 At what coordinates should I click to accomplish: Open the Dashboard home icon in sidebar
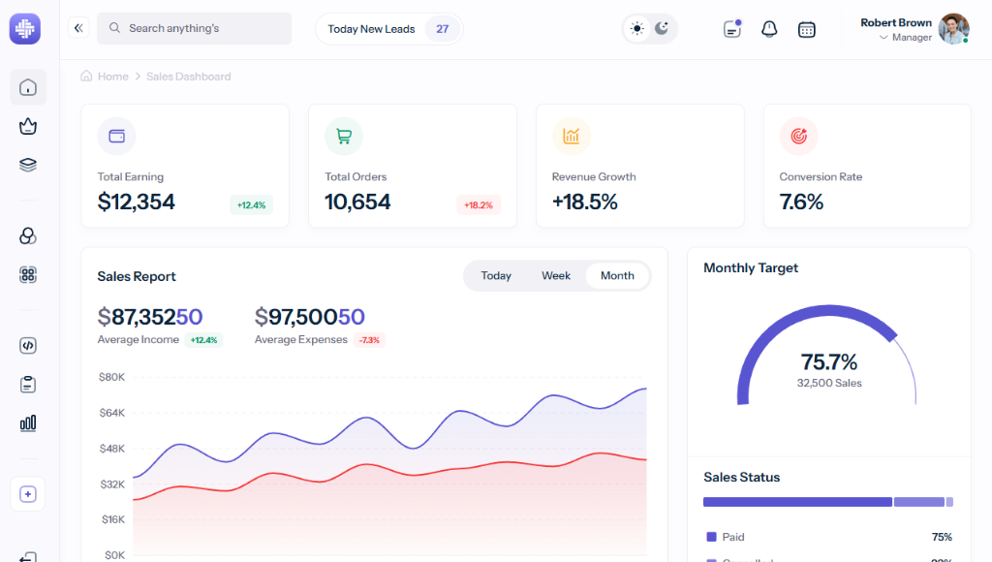(x=27, y=87)
